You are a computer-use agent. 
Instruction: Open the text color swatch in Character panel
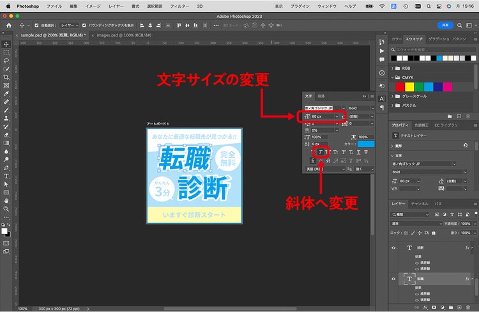pos(366,144)
